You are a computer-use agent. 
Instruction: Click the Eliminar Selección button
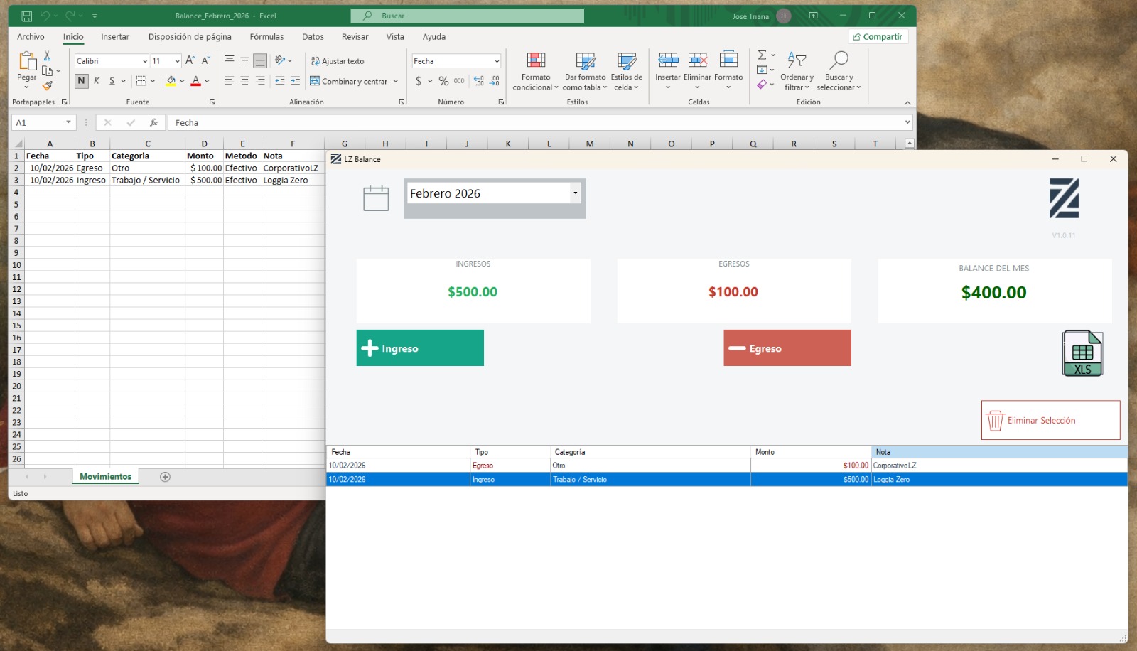coord(1050,420)
